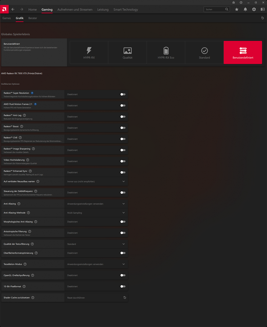Expand Anti-Aliasing-Methode Multi-Sampling dropdown
Screen dimensions: 267x327
tap(96, 213)
